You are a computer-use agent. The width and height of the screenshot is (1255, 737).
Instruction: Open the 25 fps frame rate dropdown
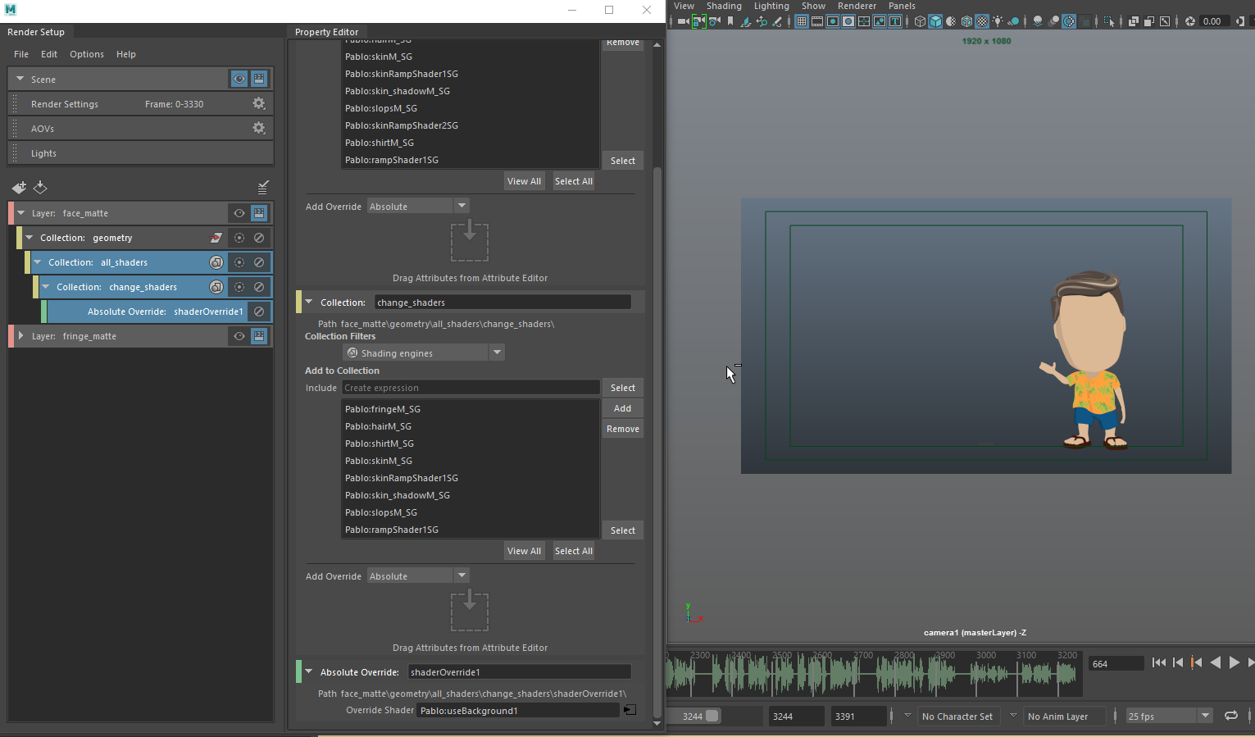pos(1205,716)
